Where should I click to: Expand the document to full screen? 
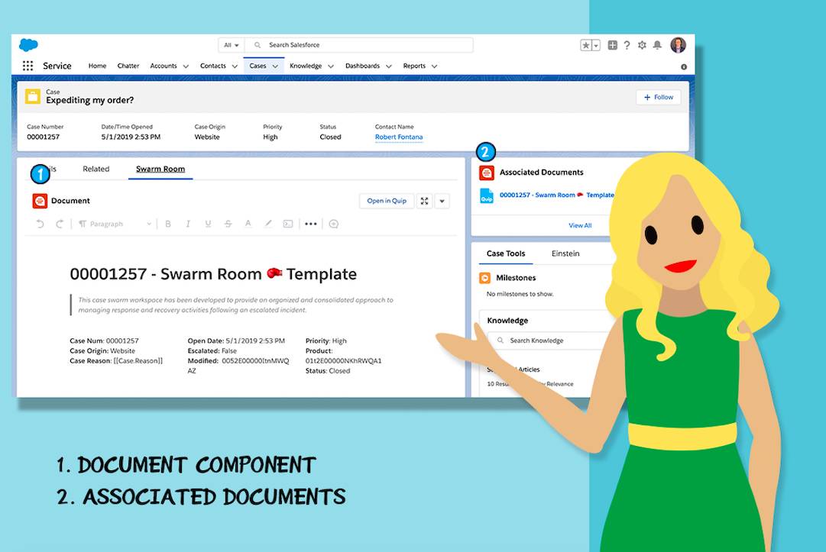(x=424, y=201)
